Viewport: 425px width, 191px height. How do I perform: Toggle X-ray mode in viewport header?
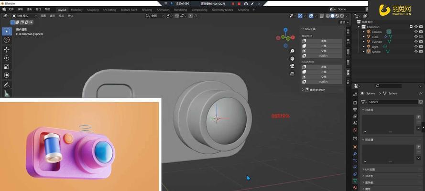[322, 16]
